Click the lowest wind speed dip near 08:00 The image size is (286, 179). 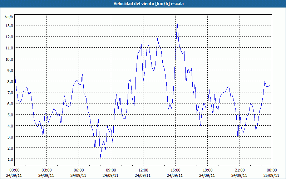click(x=100, y=158)
